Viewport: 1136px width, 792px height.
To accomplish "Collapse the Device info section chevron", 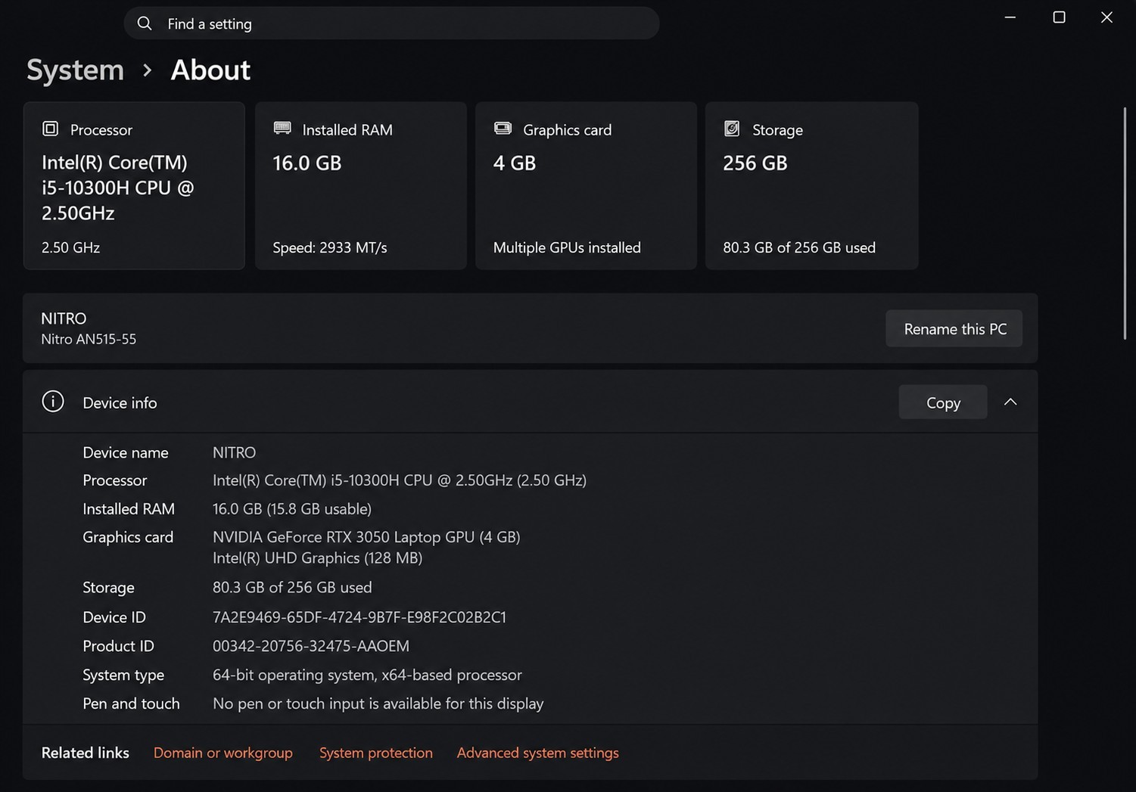I will 1010,402.
